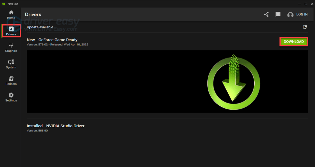The width and height of the screenshot is (315, 167).
Task: Open the Drivers sidebar section
Action: coord(11,31)
